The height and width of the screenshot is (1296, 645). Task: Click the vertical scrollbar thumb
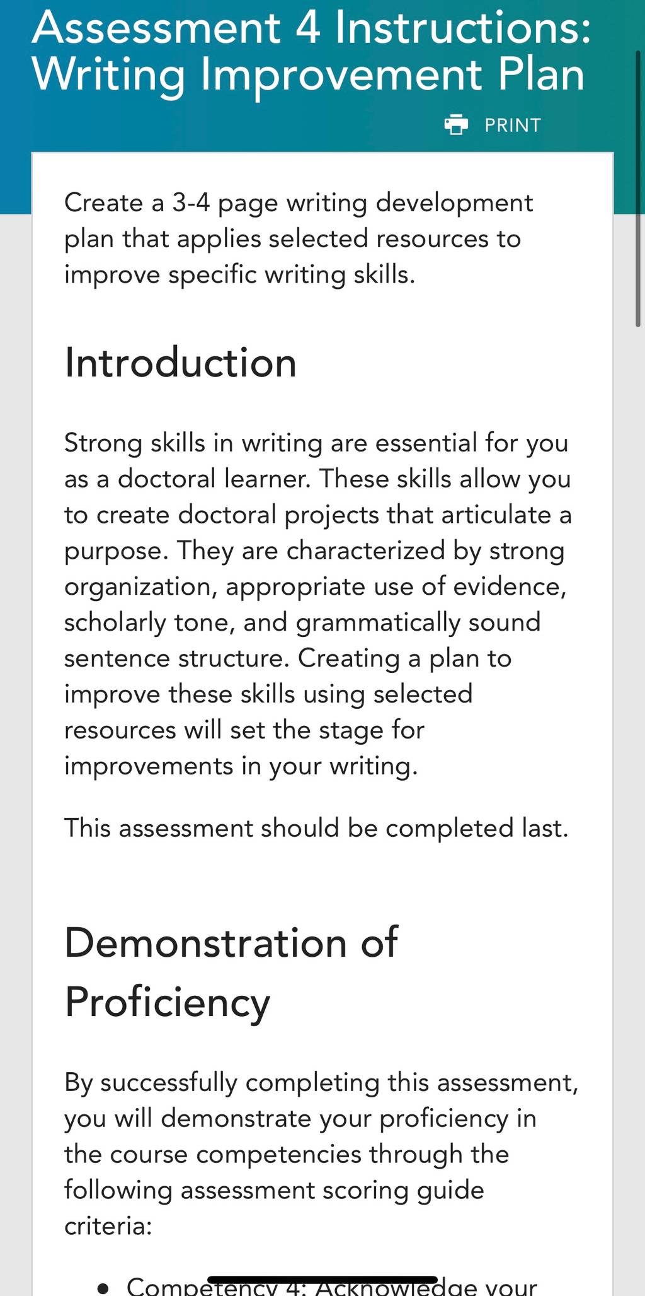click(x=638, y=189)
